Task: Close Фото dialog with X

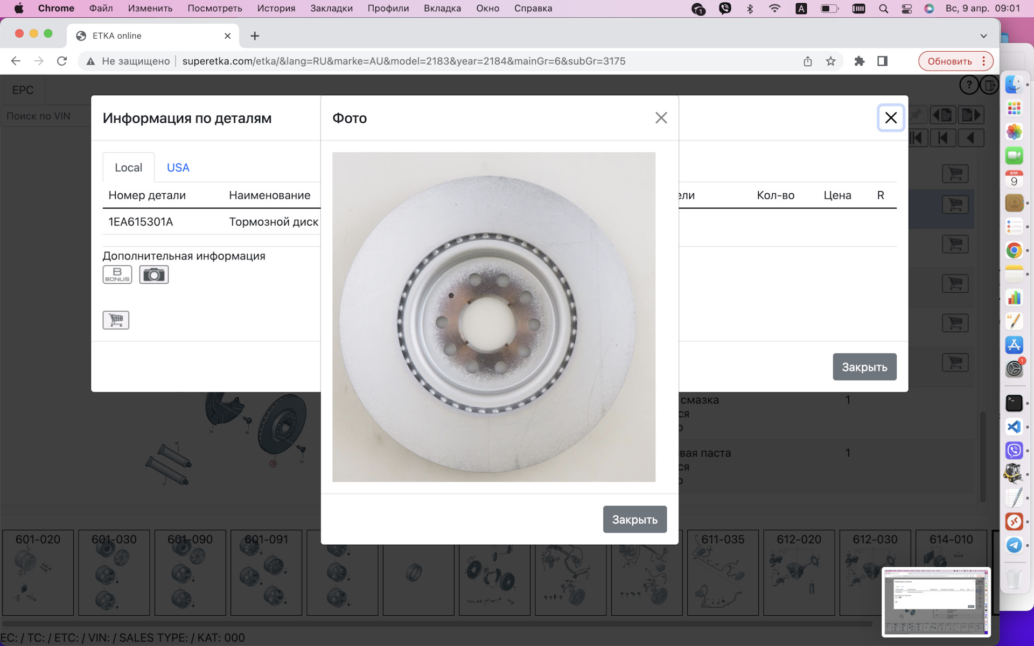Action: 661,118
